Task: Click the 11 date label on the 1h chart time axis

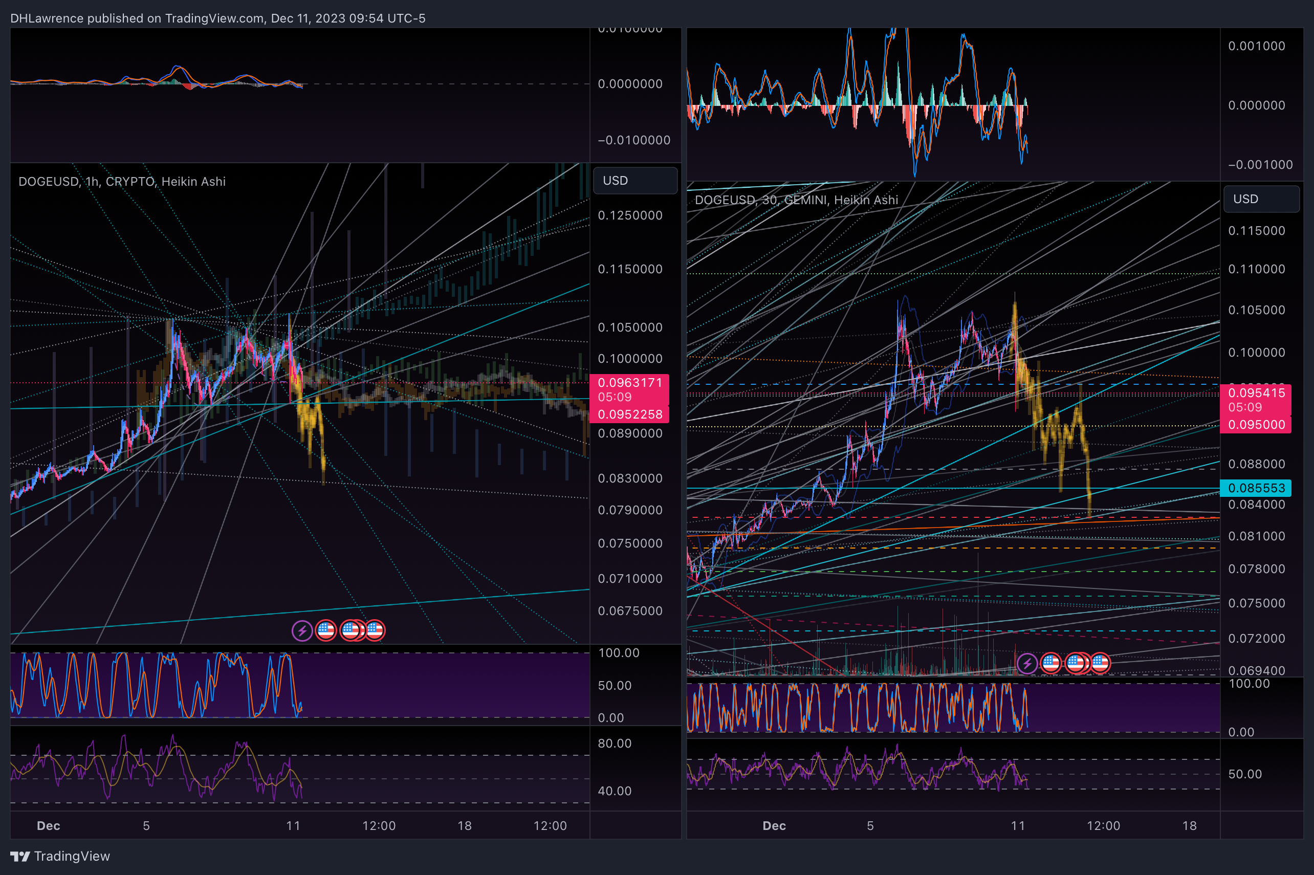Action: click(294, 826)
